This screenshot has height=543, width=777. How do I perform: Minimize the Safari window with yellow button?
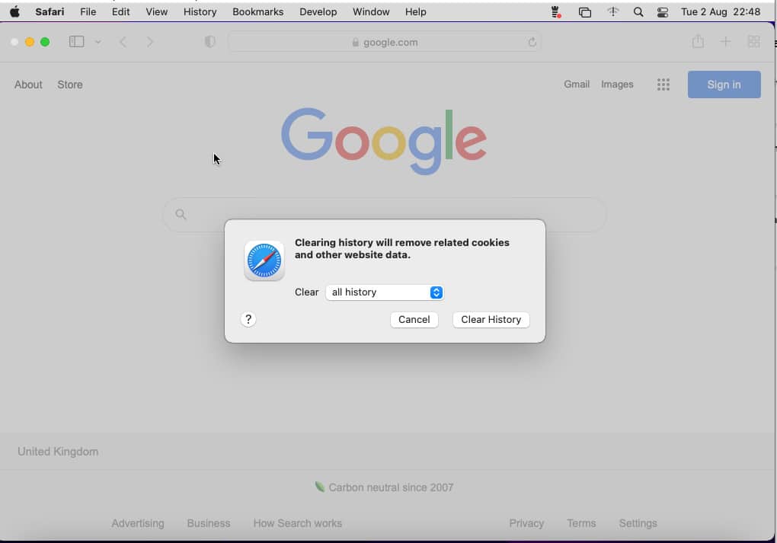[30, 42]
